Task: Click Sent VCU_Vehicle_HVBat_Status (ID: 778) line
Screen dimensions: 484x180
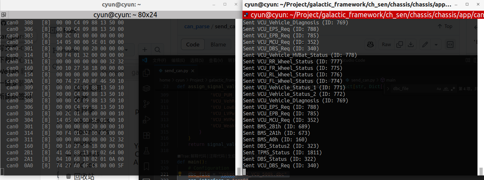Action: pyautogui.click(x=300, y=55)
